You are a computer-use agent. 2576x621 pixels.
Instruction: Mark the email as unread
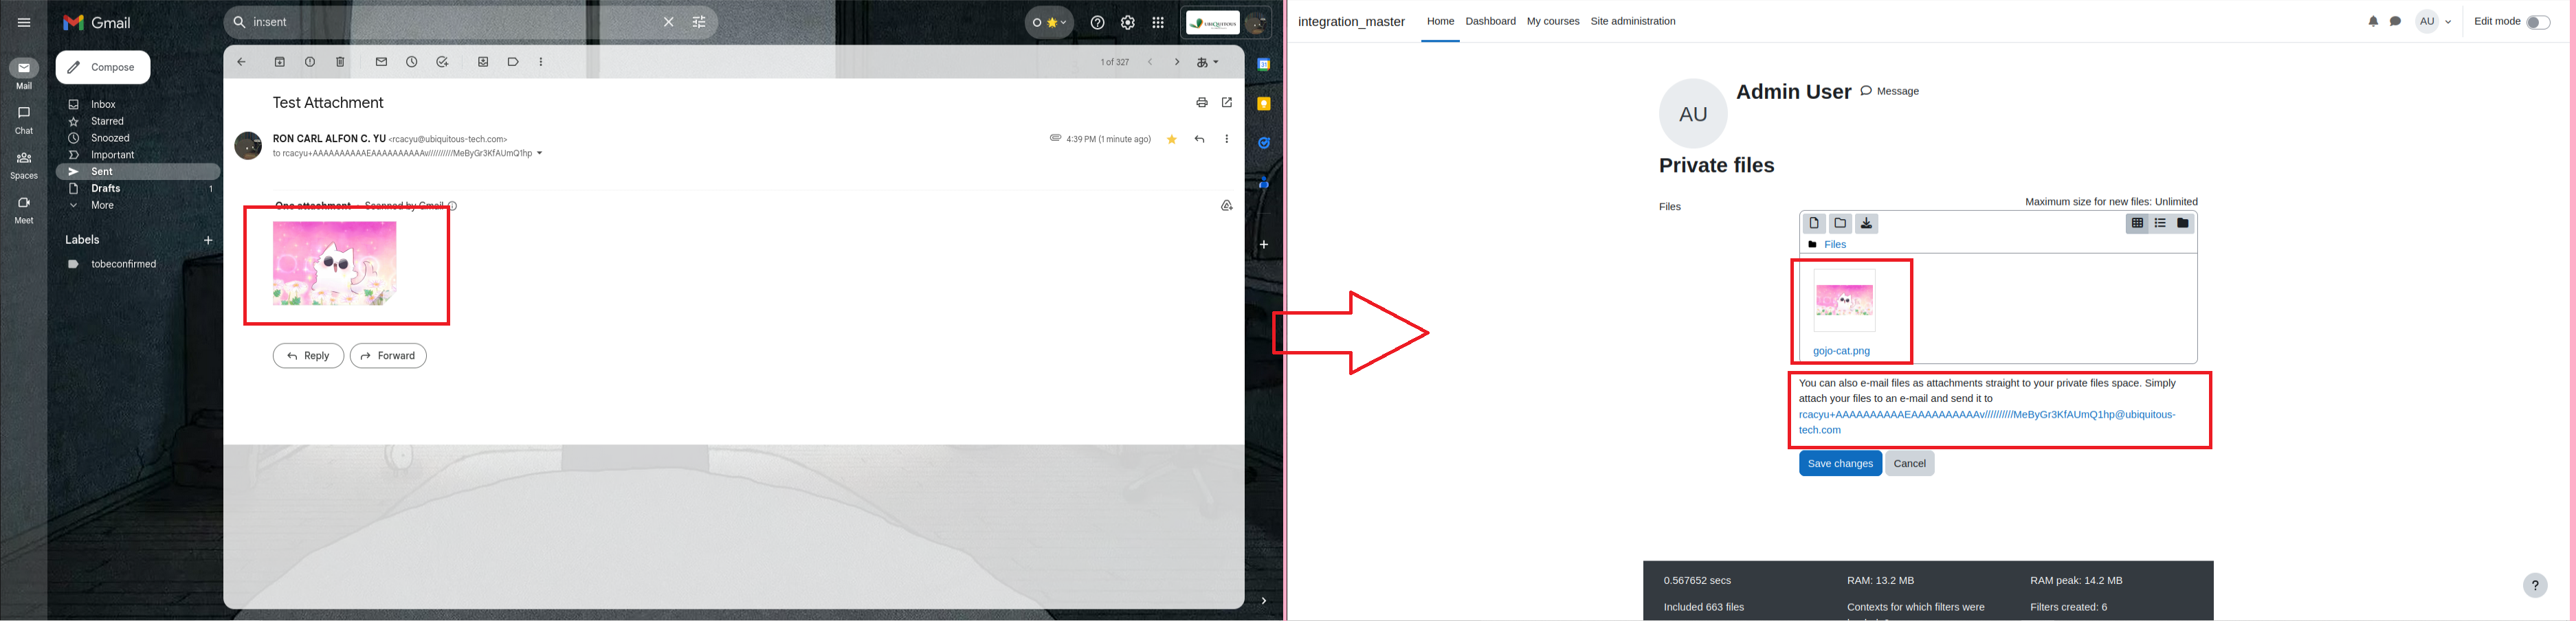tap(381, 62)
